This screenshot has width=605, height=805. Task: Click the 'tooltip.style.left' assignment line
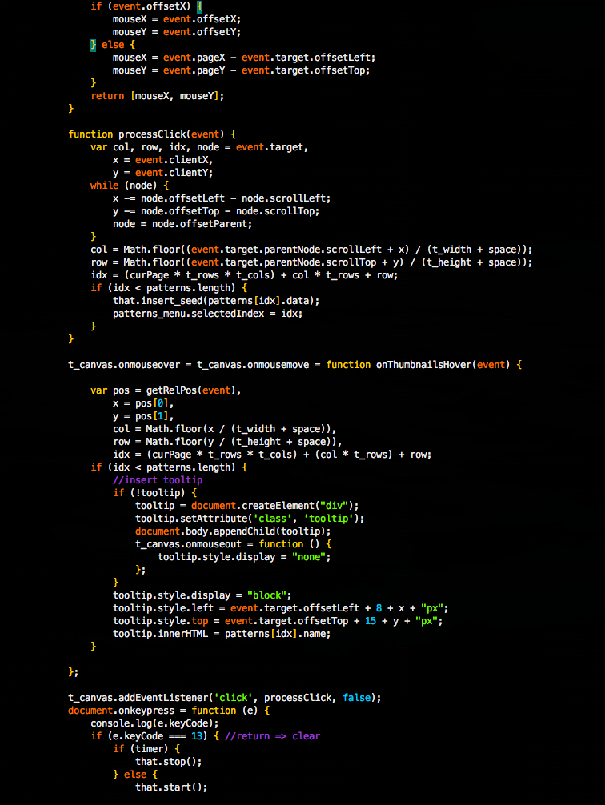pyautogui.click(x=280, y=608)
